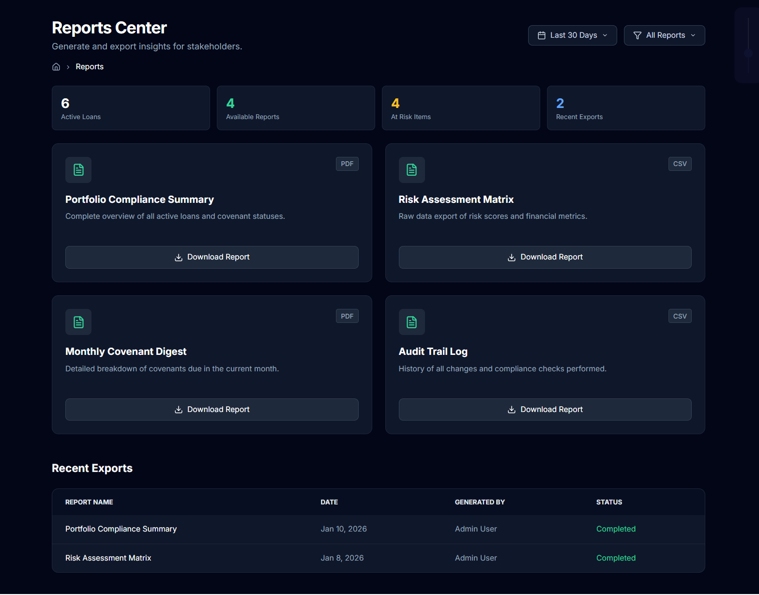Click the Jan 8, 2026 date cell
The image size is (759, 595).
(342, 558)
